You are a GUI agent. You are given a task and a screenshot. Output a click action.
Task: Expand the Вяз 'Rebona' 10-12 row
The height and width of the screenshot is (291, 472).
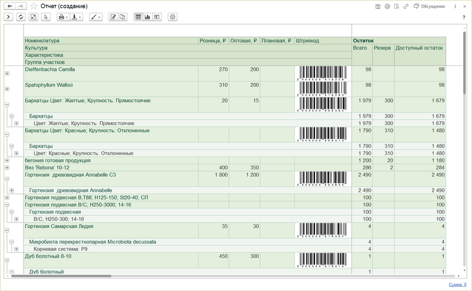tap(7, 168)
